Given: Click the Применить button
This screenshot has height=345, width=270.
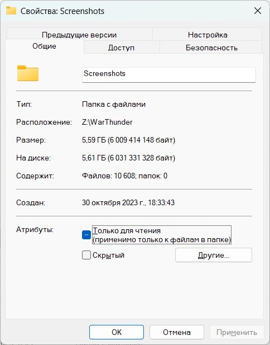Looking at the screenshot, I should pos(237,332).
